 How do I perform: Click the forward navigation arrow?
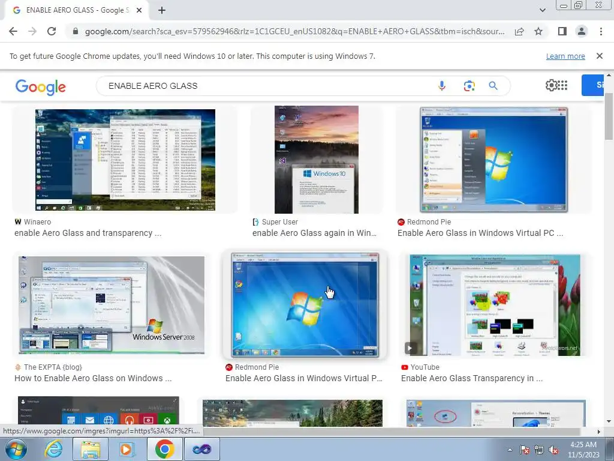32,31
